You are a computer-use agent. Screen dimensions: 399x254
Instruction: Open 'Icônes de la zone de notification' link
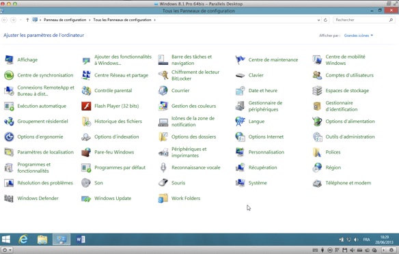tap(193, 122)
